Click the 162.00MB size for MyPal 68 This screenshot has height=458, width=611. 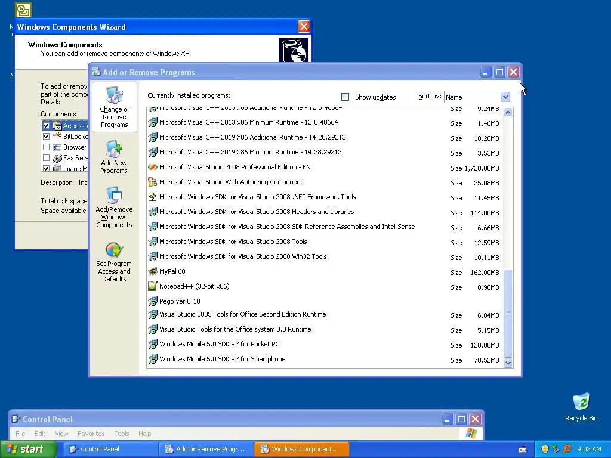(485, 273)
